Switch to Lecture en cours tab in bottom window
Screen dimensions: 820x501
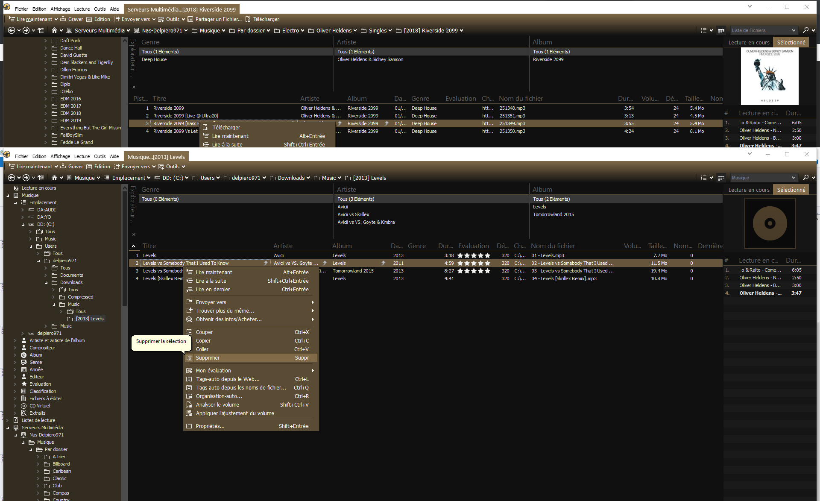(748, 190)
